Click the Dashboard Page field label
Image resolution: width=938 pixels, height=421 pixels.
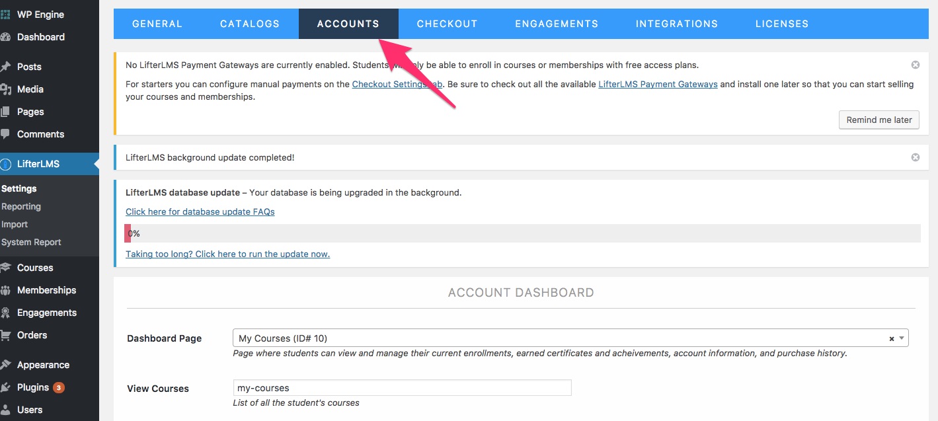tap(165, 338)
